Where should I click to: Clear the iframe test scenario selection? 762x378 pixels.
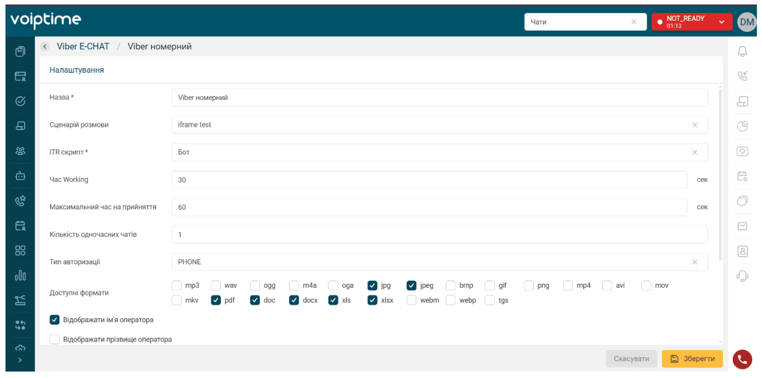pos(695,125)
